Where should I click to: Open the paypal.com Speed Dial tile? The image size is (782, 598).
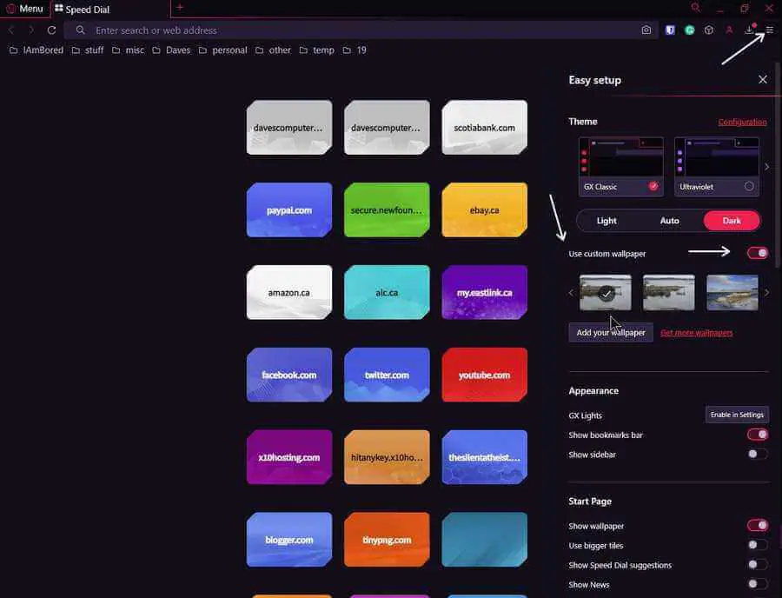[x=289, y=210]
